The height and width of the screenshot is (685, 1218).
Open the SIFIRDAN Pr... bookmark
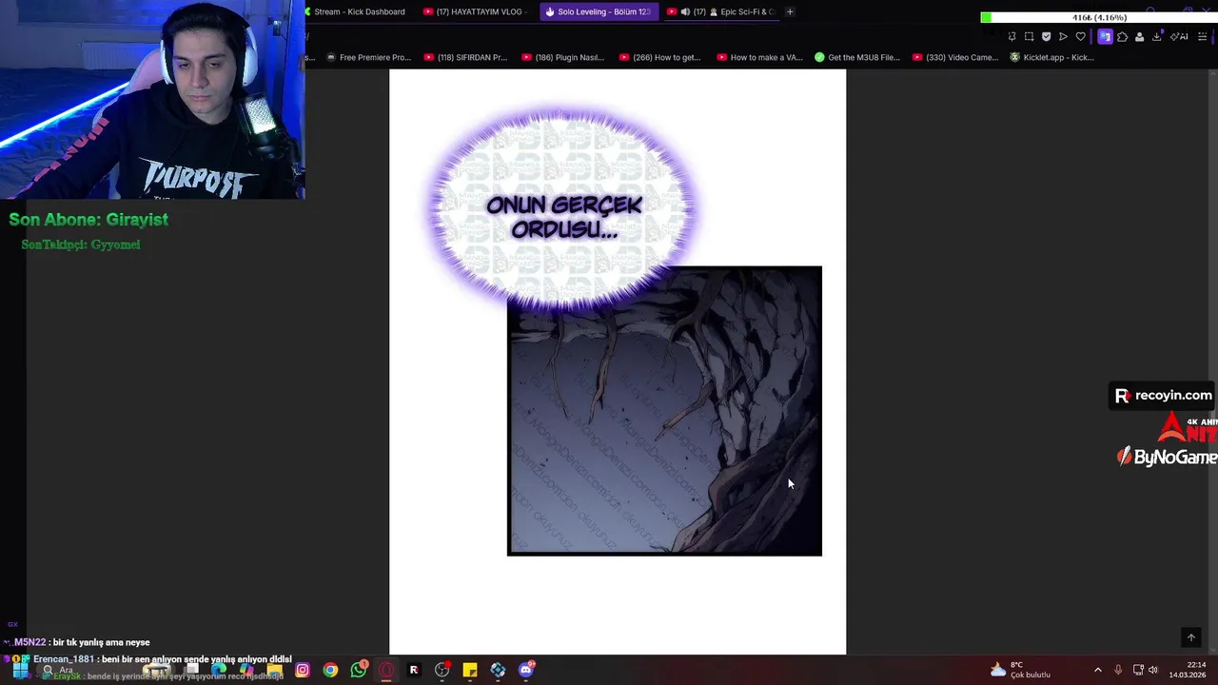[x=466, y=57]
